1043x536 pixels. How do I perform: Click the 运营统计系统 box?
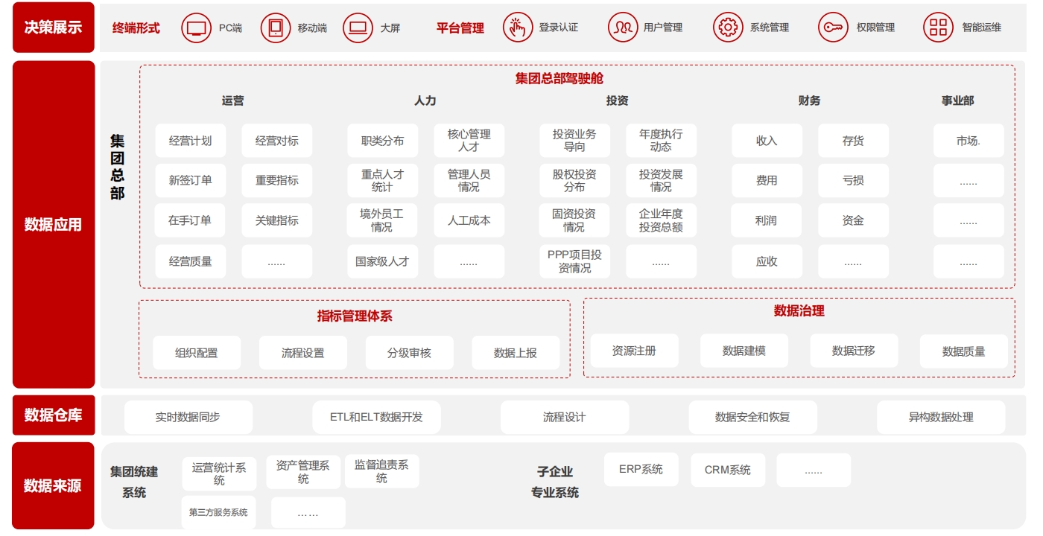[x=219, y=473]
